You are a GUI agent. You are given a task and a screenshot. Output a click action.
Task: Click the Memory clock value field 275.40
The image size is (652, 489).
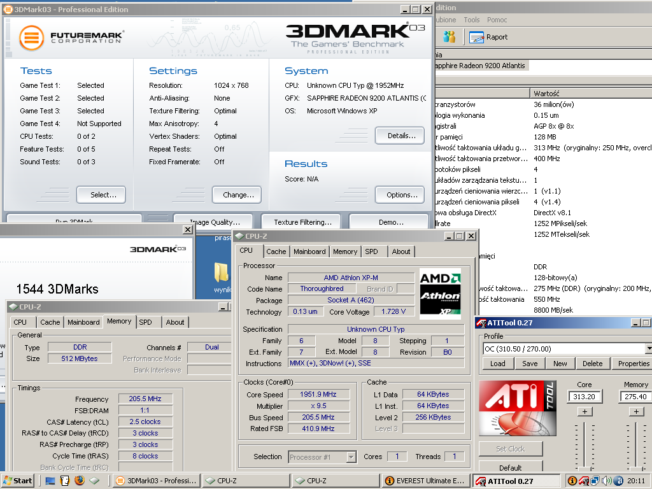[x=636, y=397]
